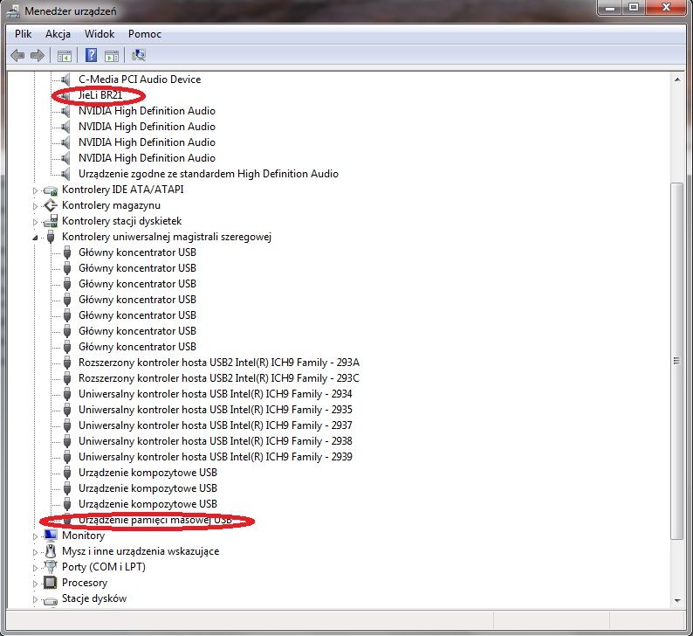Click the Porty (COM i LPT) icon
This screenshot has width=693, height=636.
coord(51,567)
